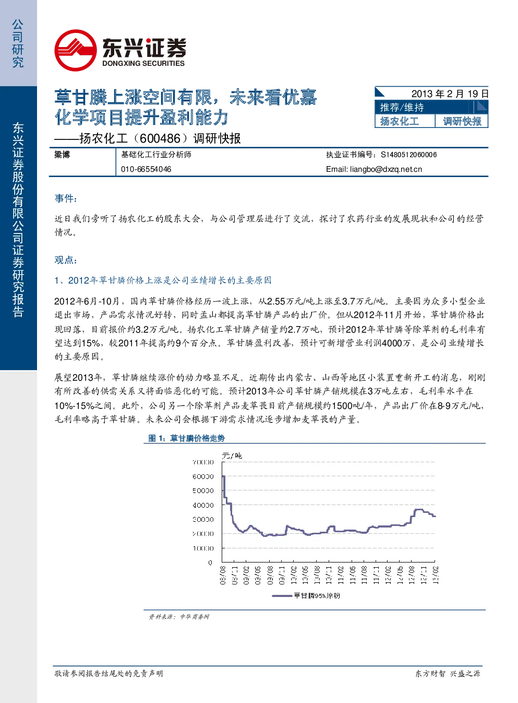Click the 公司研究 sidebar label
The height and width of the screenshot is (703, 518).
click(18, 44)
